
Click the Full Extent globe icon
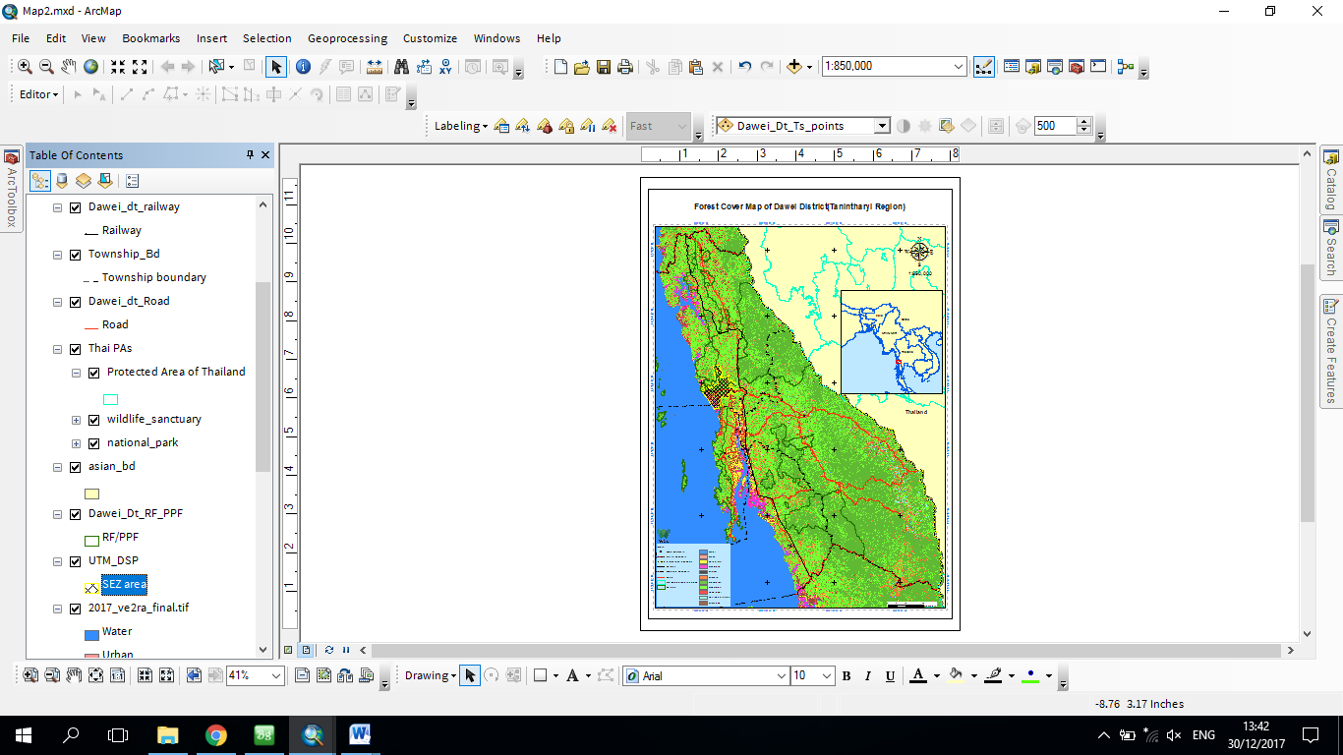pyautogui.click(x=90, y=67)
